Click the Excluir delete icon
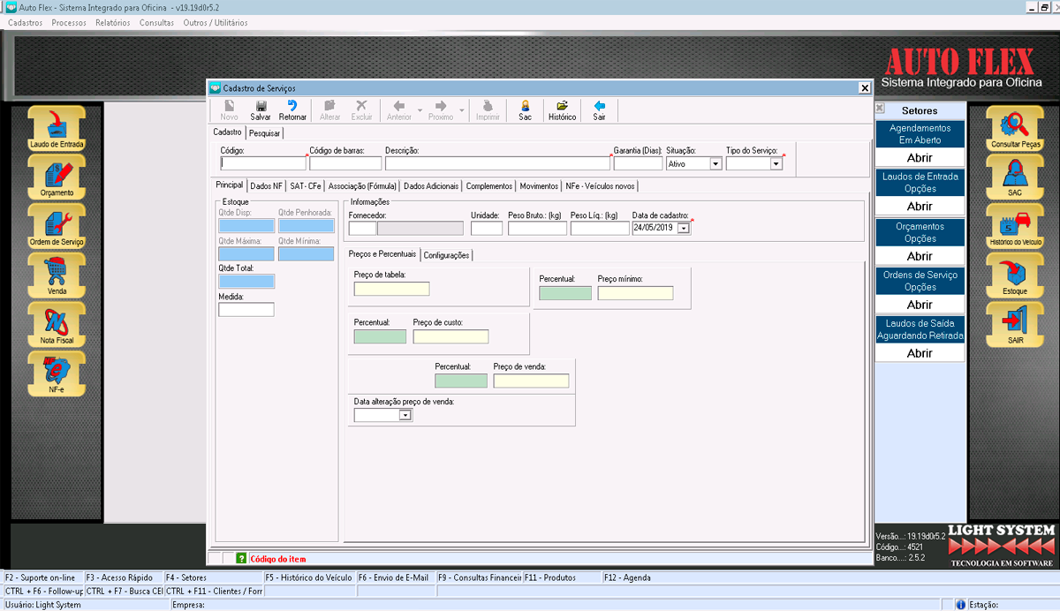1060x611 pixels. (x=361, y=110)
